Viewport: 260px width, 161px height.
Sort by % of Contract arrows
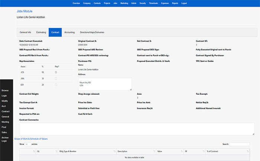tap(248, 151)
